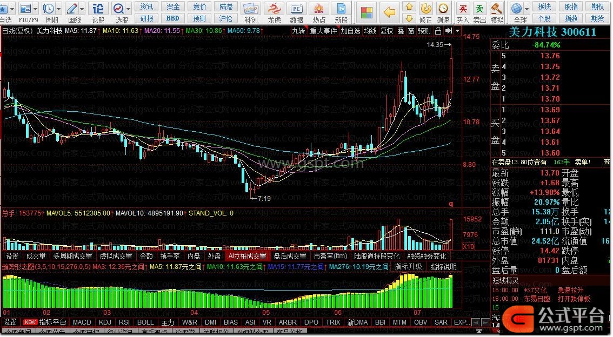Click the skip-to-end arrow on chart toolbar

tap(449, 31)
